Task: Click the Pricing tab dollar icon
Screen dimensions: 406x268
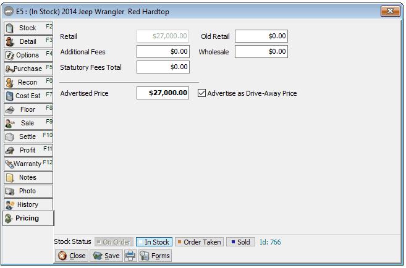Action: tap(9, 219)
